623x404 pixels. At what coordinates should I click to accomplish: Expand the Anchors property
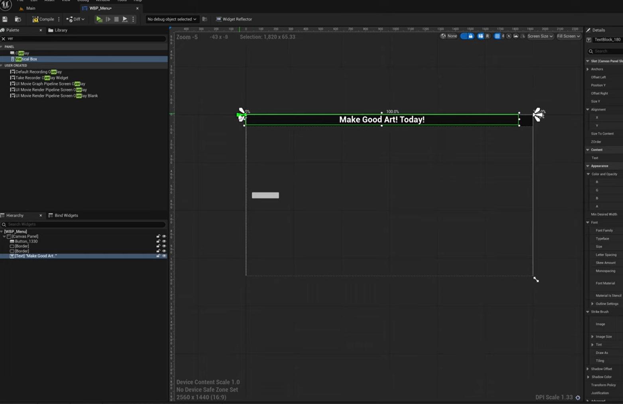pyautogui.click(x=588, y=69)
